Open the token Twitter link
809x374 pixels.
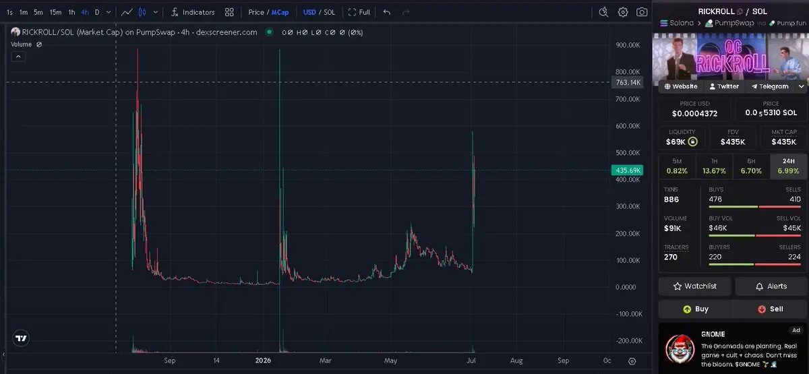(723, 86)
